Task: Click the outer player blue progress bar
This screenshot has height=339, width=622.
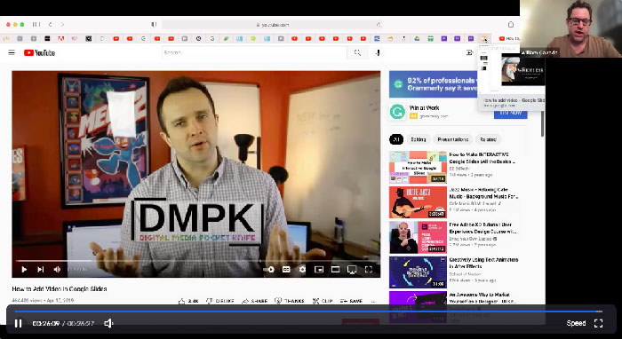Action: (x=308, y=311)
